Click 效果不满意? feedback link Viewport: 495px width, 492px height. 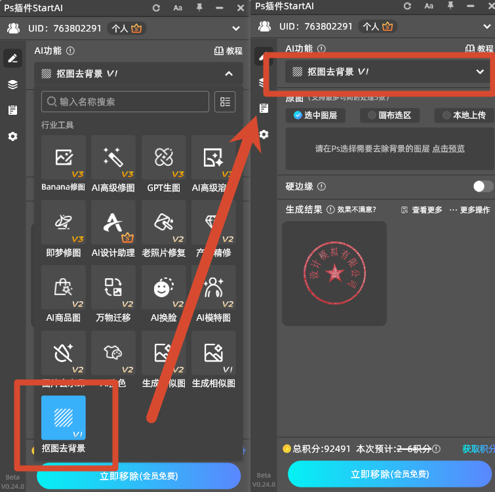coord(357,210)
